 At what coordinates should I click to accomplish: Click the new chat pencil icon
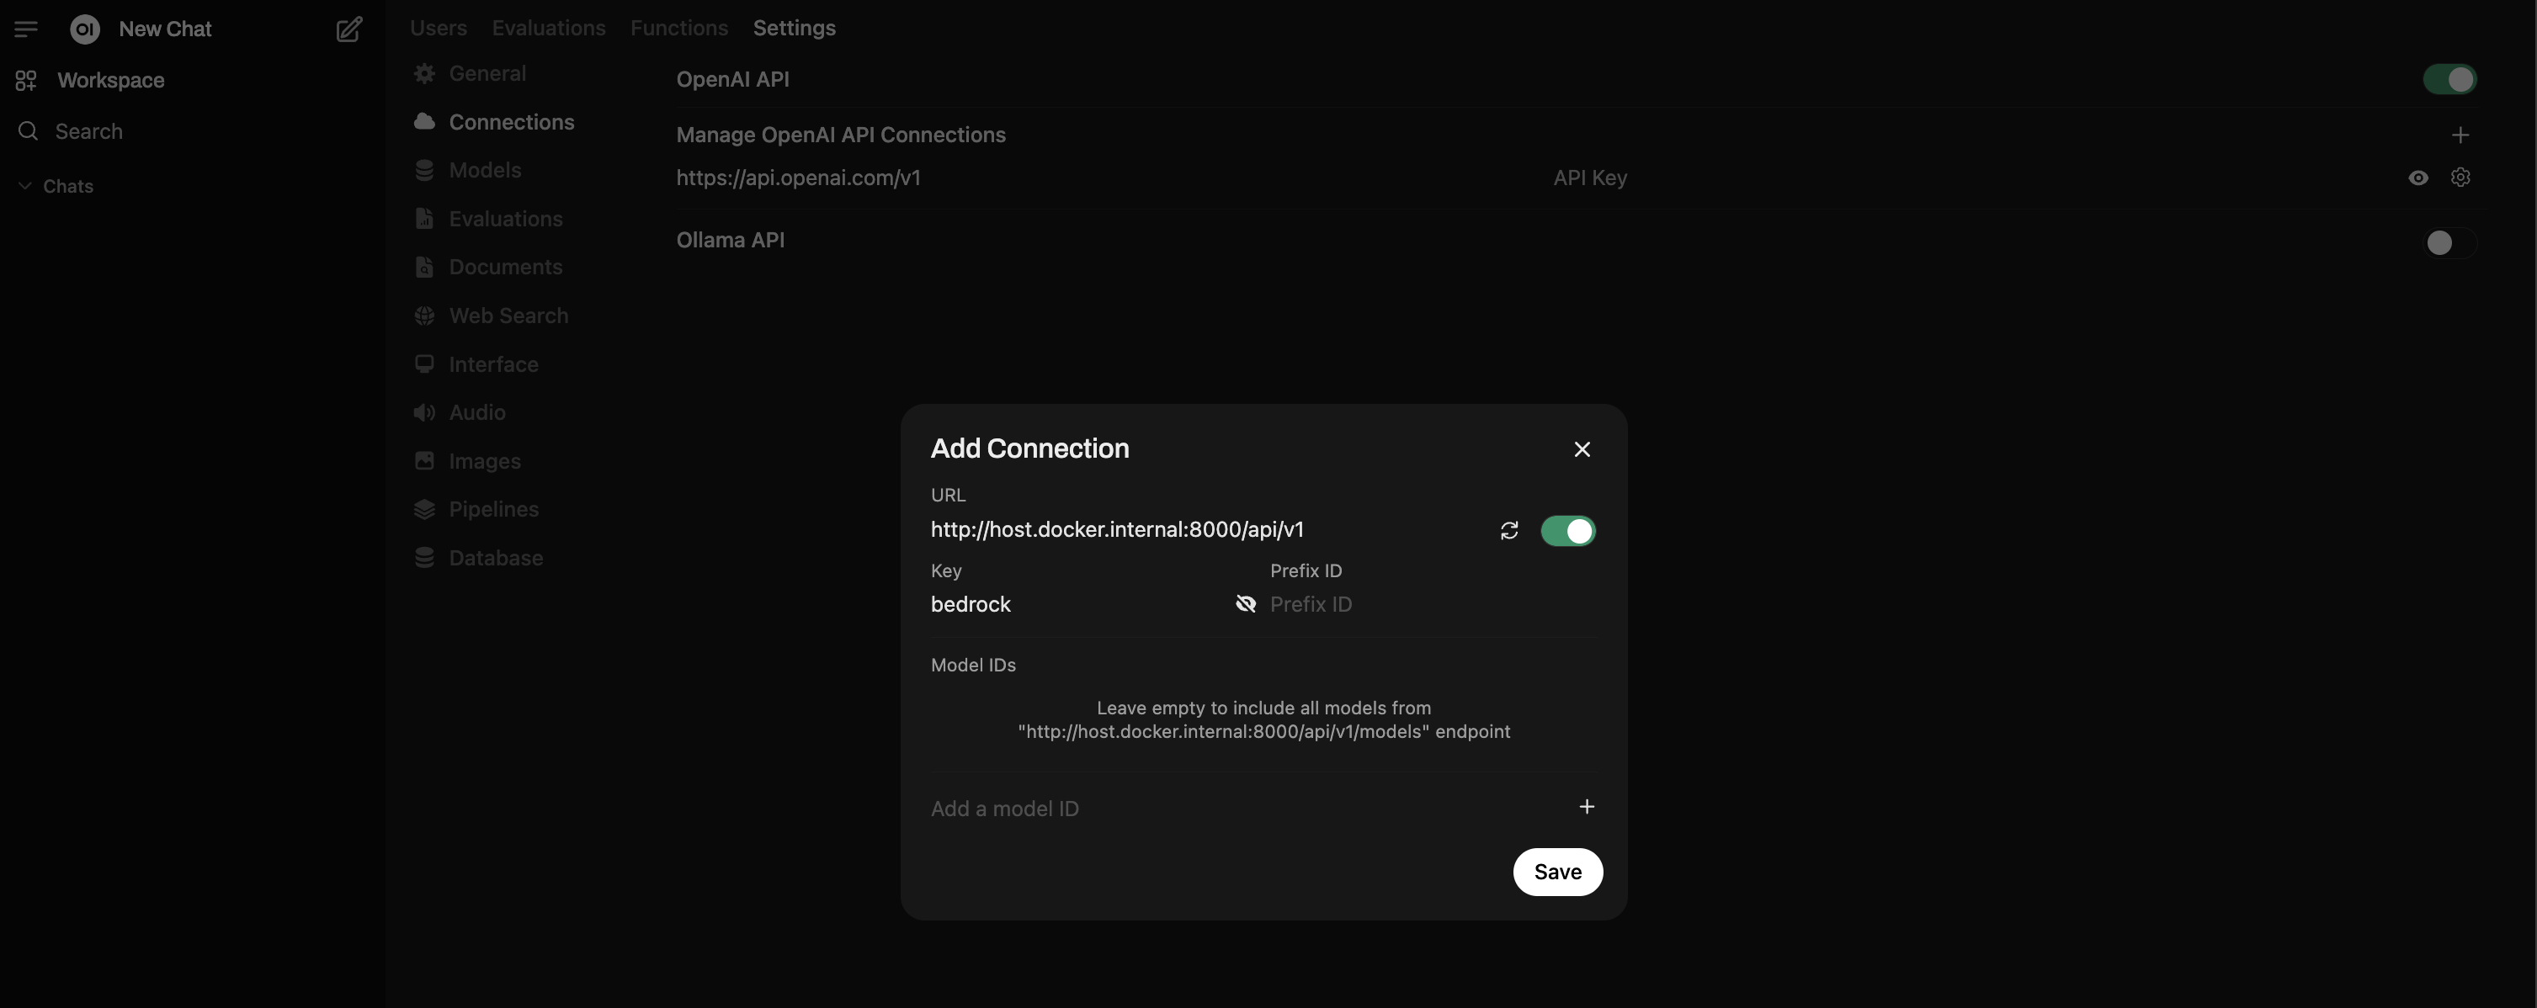(349, 29)
